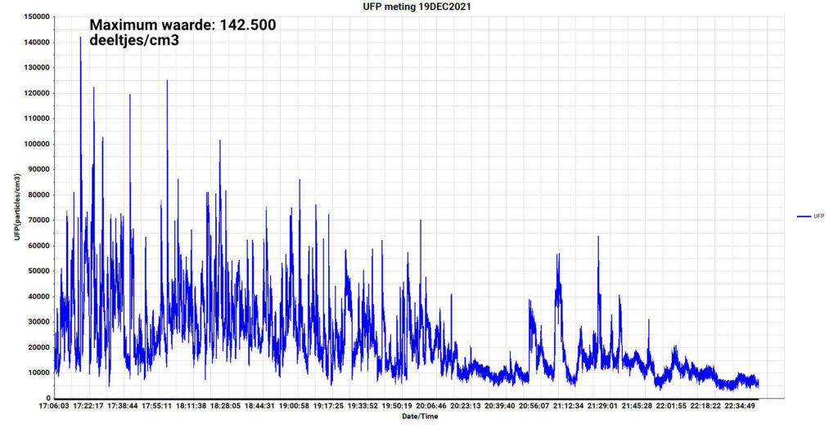Click the chart title UFP meting 19DEC2021
838x433 pixels.
[419, 7]
